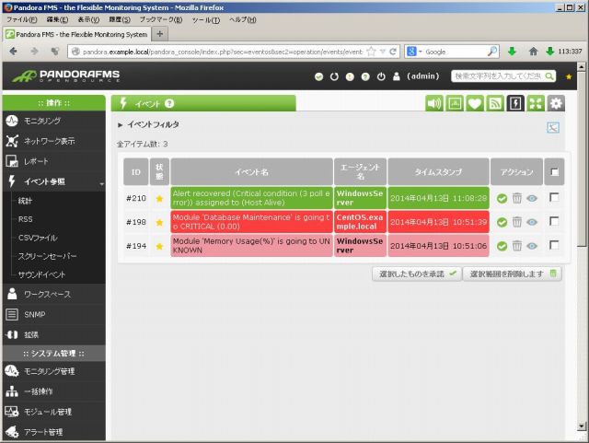Show details via eye icon for event #198
This screenshot has height=443, width=589.
[532, 222]
